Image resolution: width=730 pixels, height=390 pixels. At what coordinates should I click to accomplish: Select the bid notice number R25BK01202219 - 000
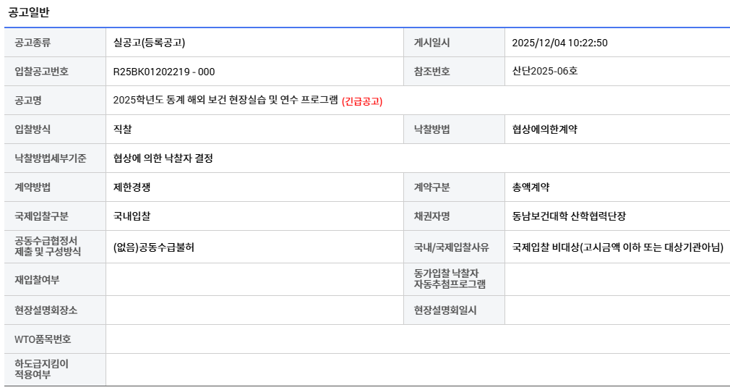(x=164, y=72)
